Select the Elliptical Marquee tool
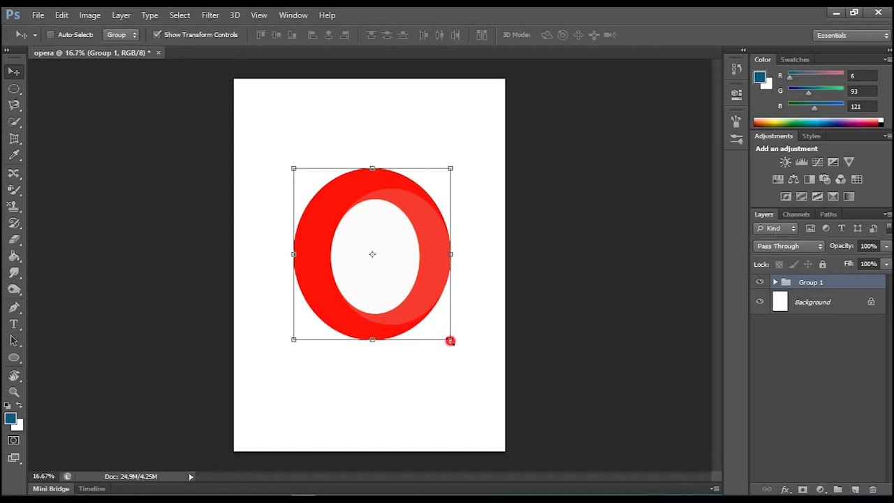This screenshot has width=894, height=503. click(x=14, y=89)
